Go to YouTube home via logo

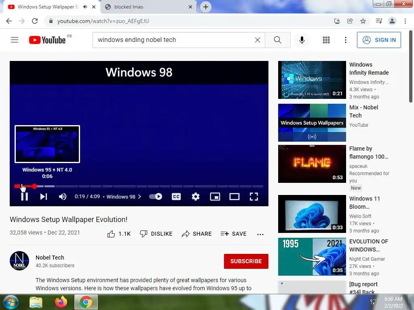point(47,40)
